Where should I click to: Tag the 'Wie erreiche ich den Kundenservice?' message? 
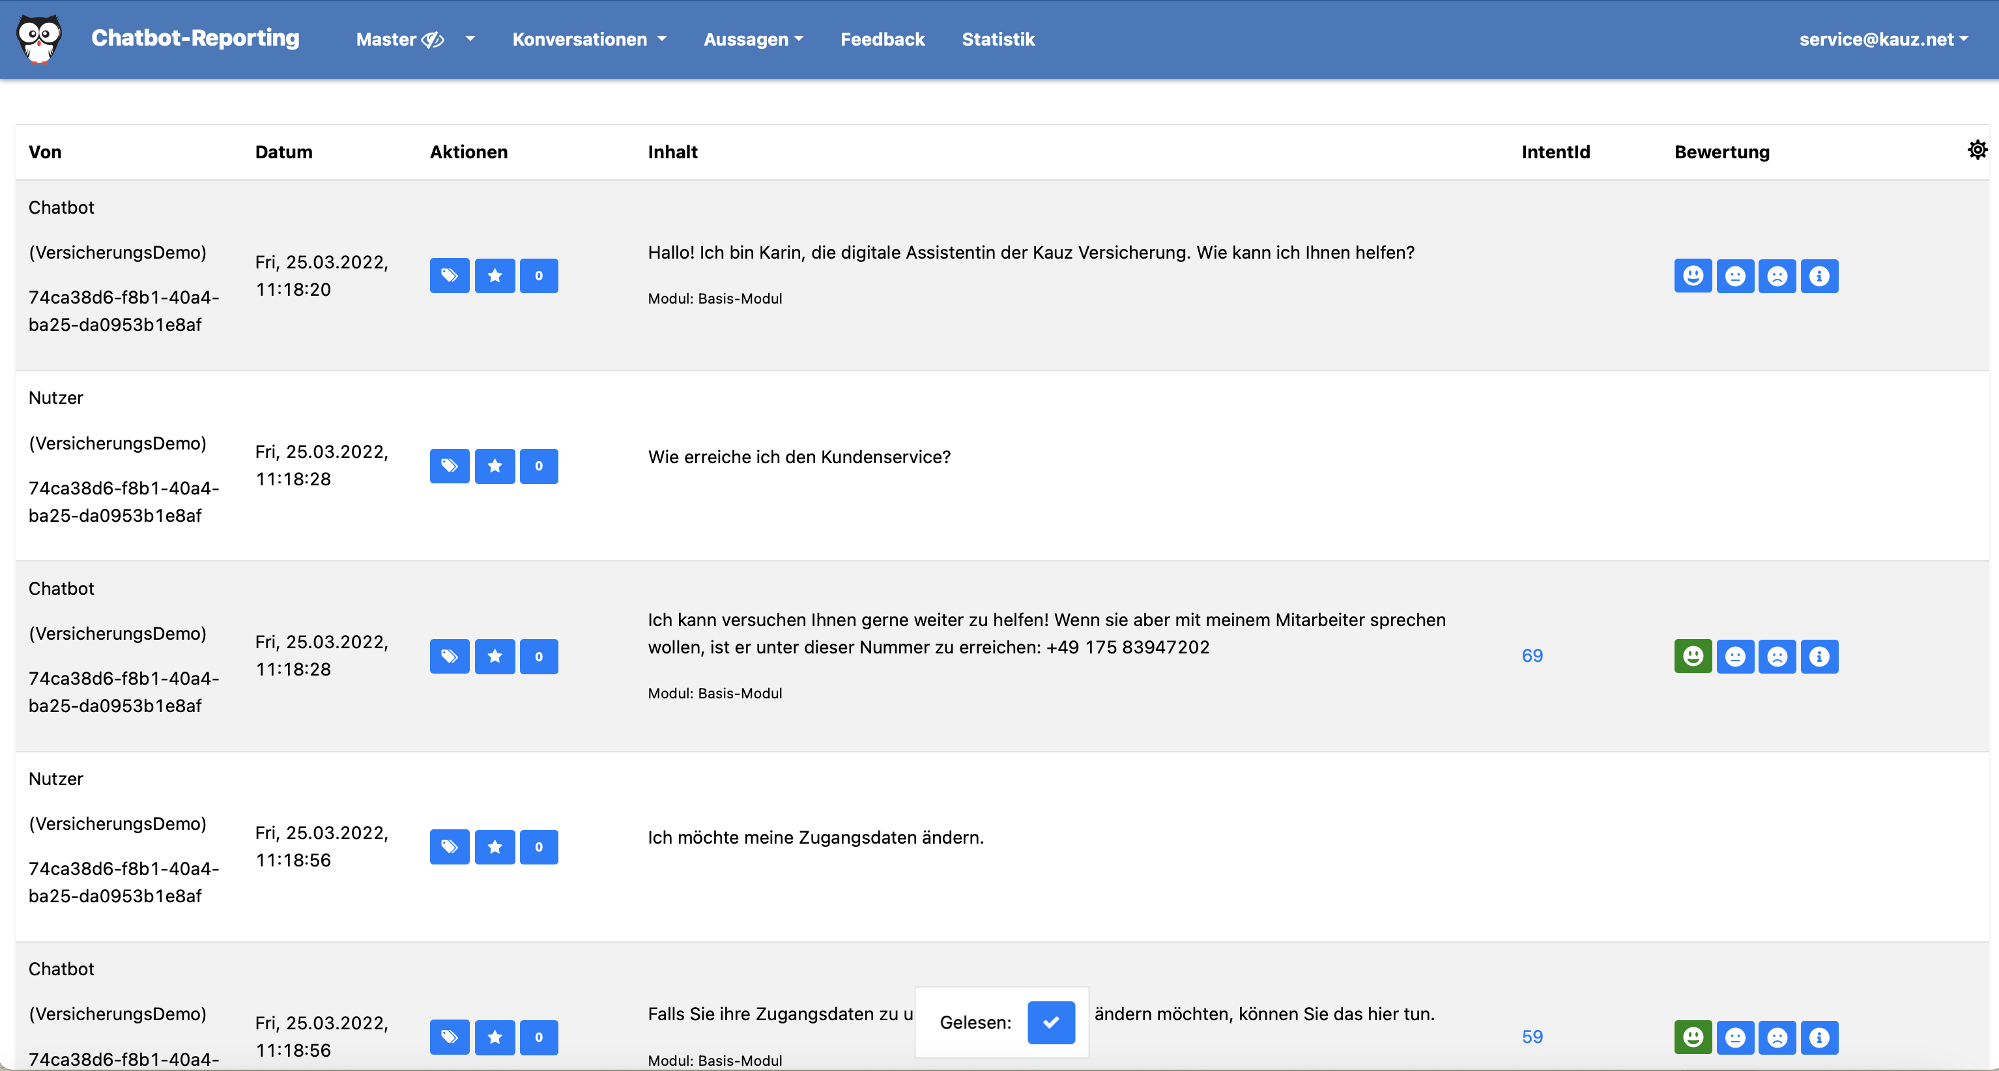click(x=450, y=466)
